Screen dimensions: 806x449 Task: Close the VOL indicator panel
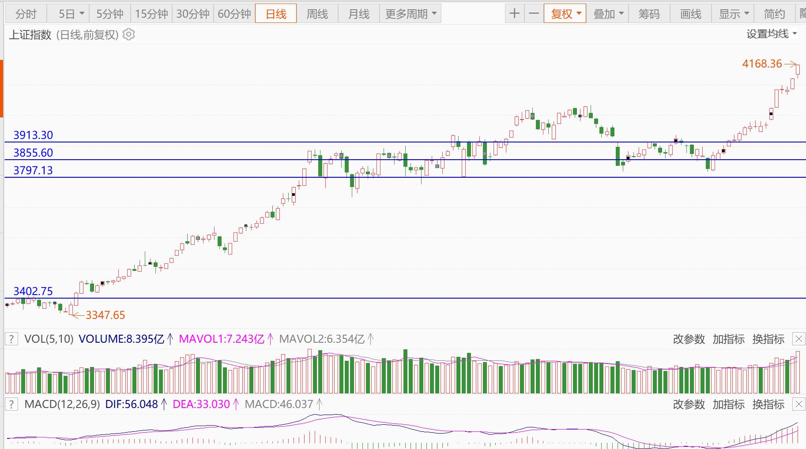tap(798, 339)
